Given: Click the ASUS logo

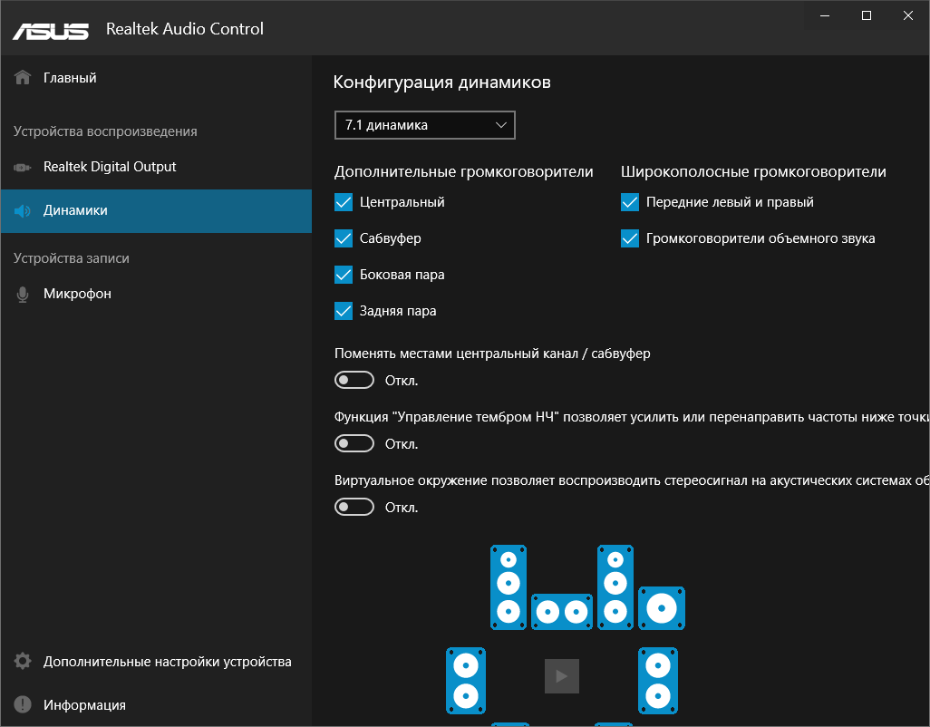Looking at the screenshot, I should pos(51,30).
